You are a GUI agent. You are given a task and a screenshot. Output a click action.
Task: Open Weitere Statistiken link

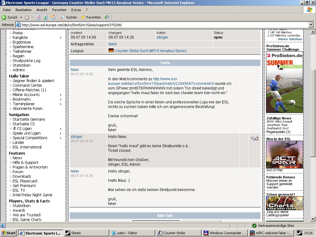pos(289,39)
